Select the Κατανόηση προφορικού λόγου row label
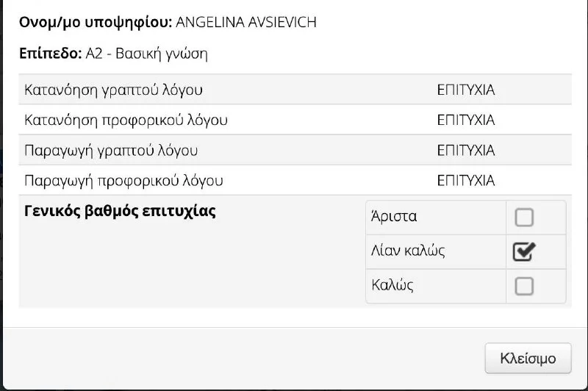The image size is (588, 391). click(x=126, y=121)
